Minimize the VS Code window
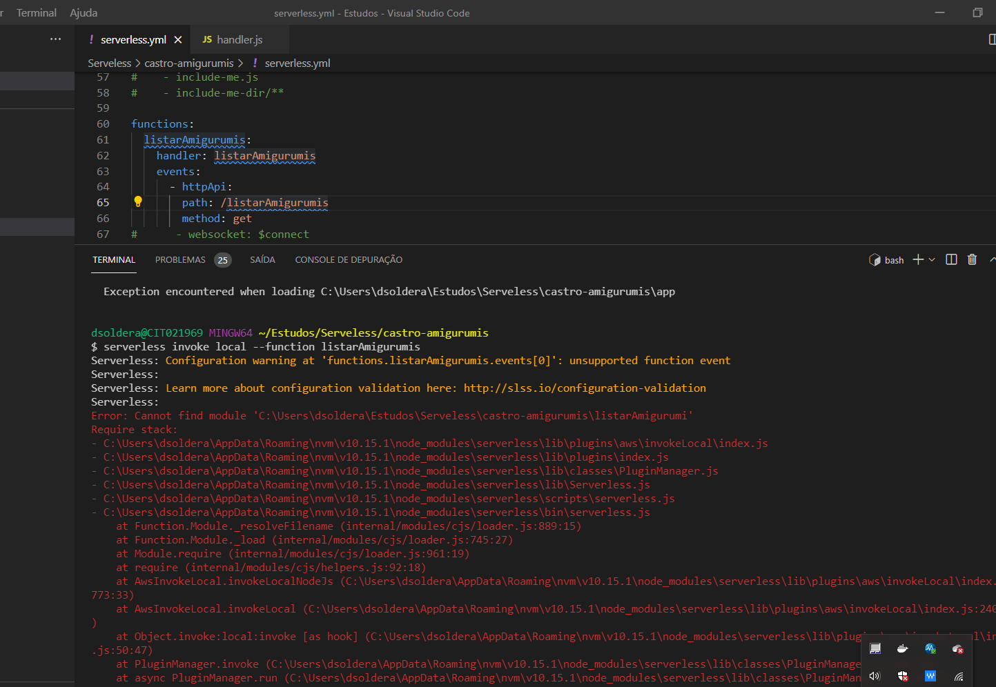 [939, 12]
